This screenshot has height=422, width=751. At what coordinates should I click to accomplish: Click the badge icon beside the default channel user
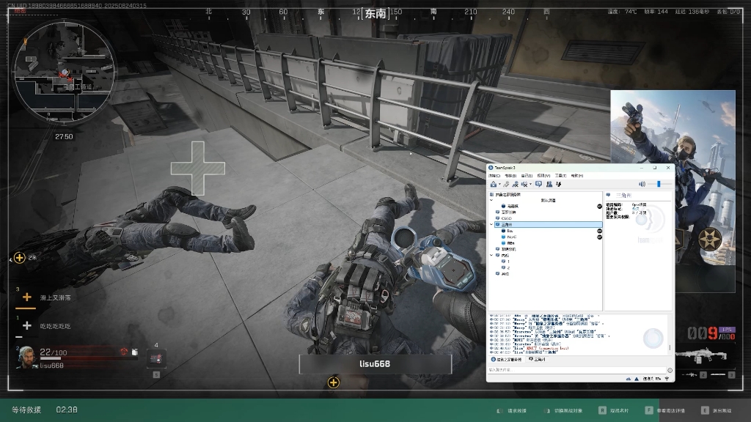599,206
